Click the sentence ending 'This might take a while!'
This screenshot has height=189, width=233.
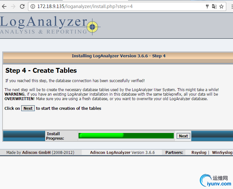coord(111,90)
